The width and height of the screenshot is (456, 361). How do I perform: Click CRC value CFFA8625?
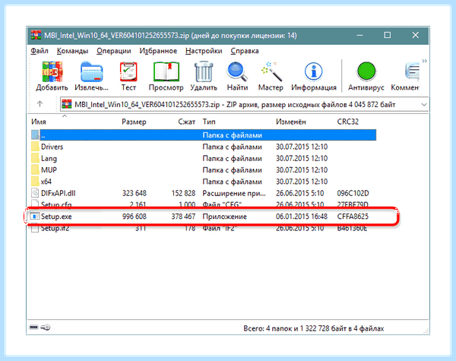[x=353, y=217]
